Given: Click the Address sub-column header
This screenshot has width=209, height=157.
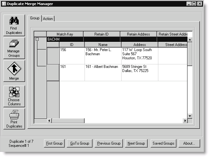Looking at the screenshot, I should (140, 45).
